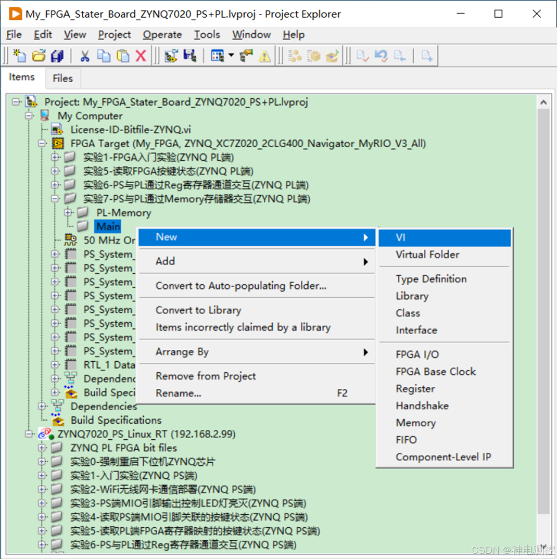Click the New Project toolbar icon

click(x=20, y=56)
